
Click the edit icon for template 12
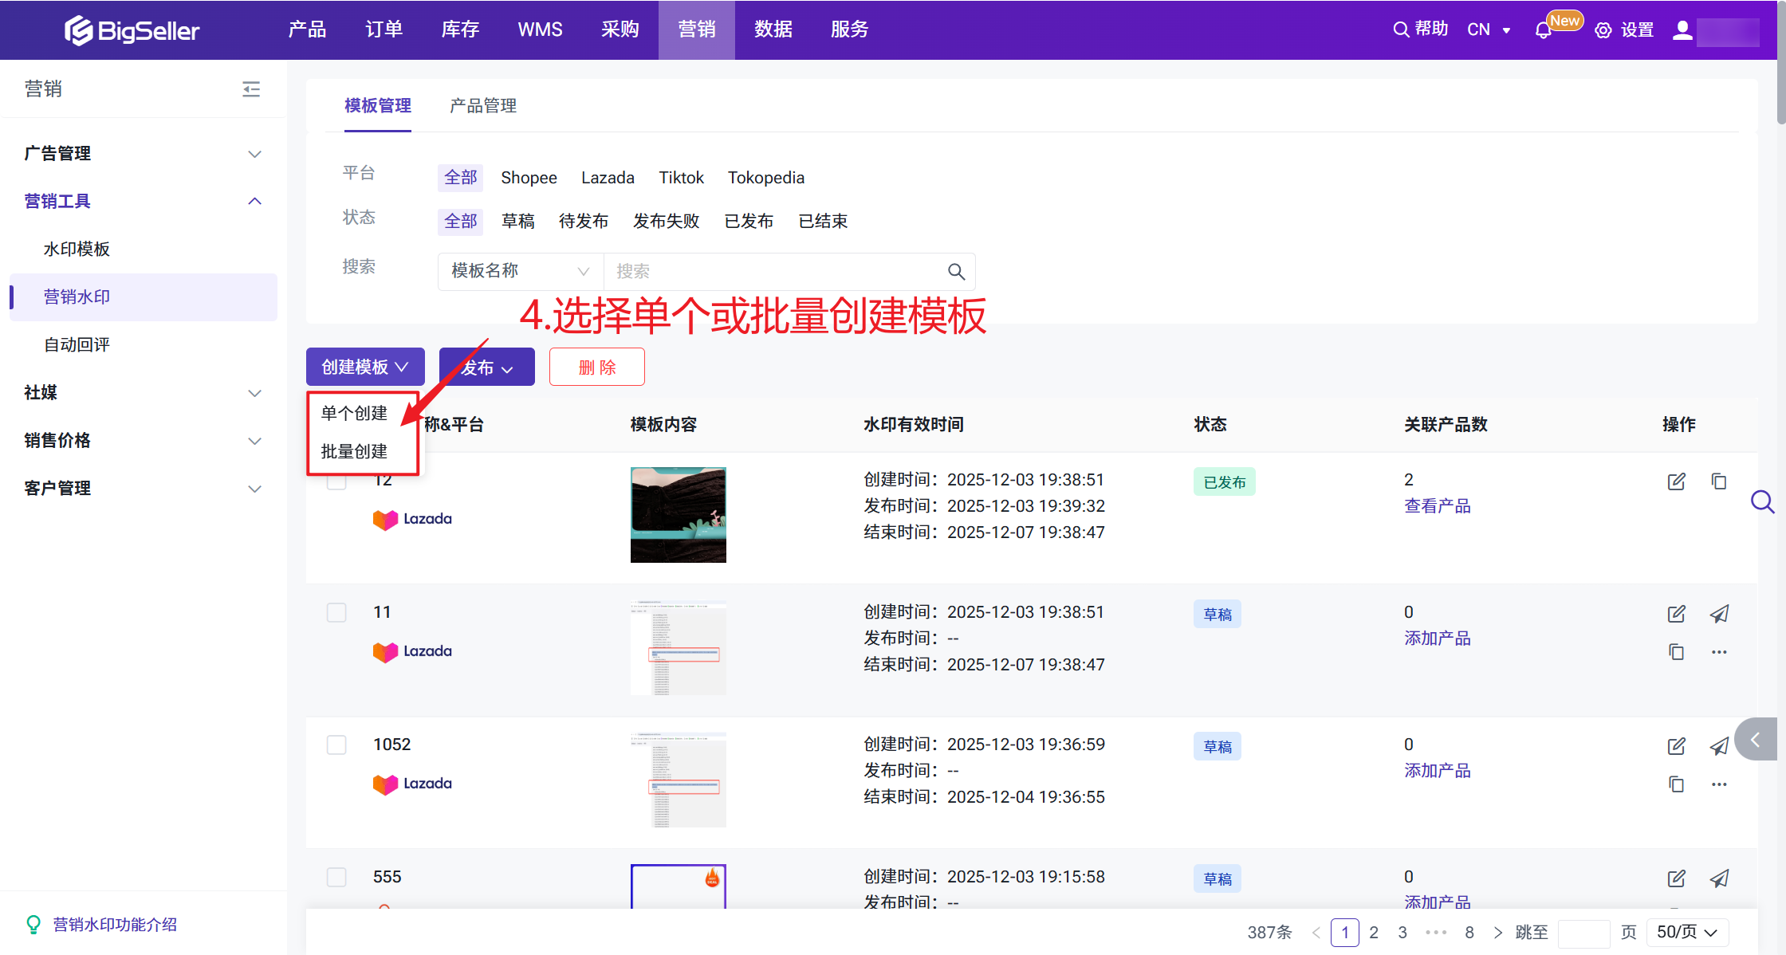[x=1676, y=481]
